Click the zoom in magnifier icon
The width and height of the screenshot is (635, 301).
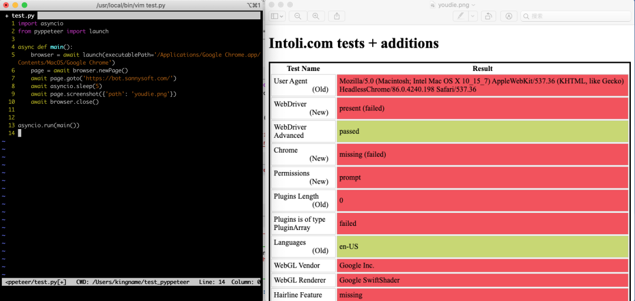pos(316,16)
